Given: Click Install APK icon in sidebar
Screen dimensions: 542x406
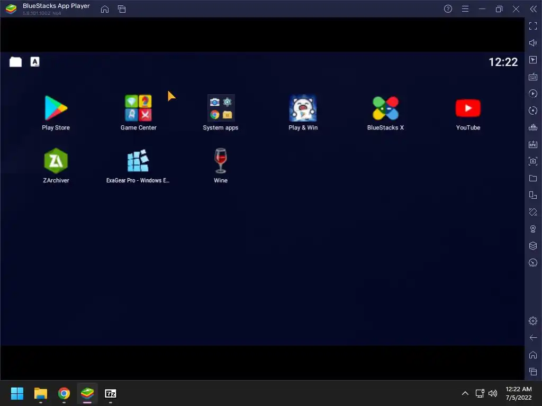Looking at the screenshot, I should (x=533, y=144).
